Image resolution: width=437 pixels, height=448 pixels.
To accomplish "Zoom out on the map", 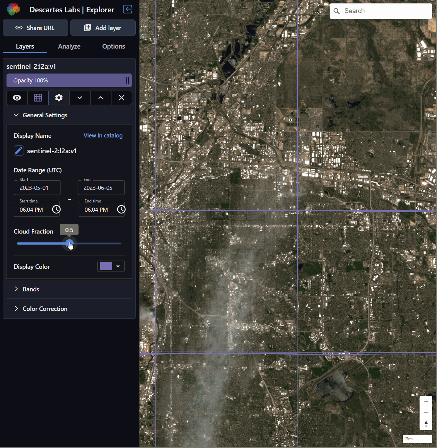I will (x=426, y=413).
